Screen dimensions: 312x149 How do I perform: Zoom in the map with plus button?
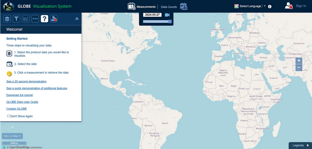(x=299, y=61)
